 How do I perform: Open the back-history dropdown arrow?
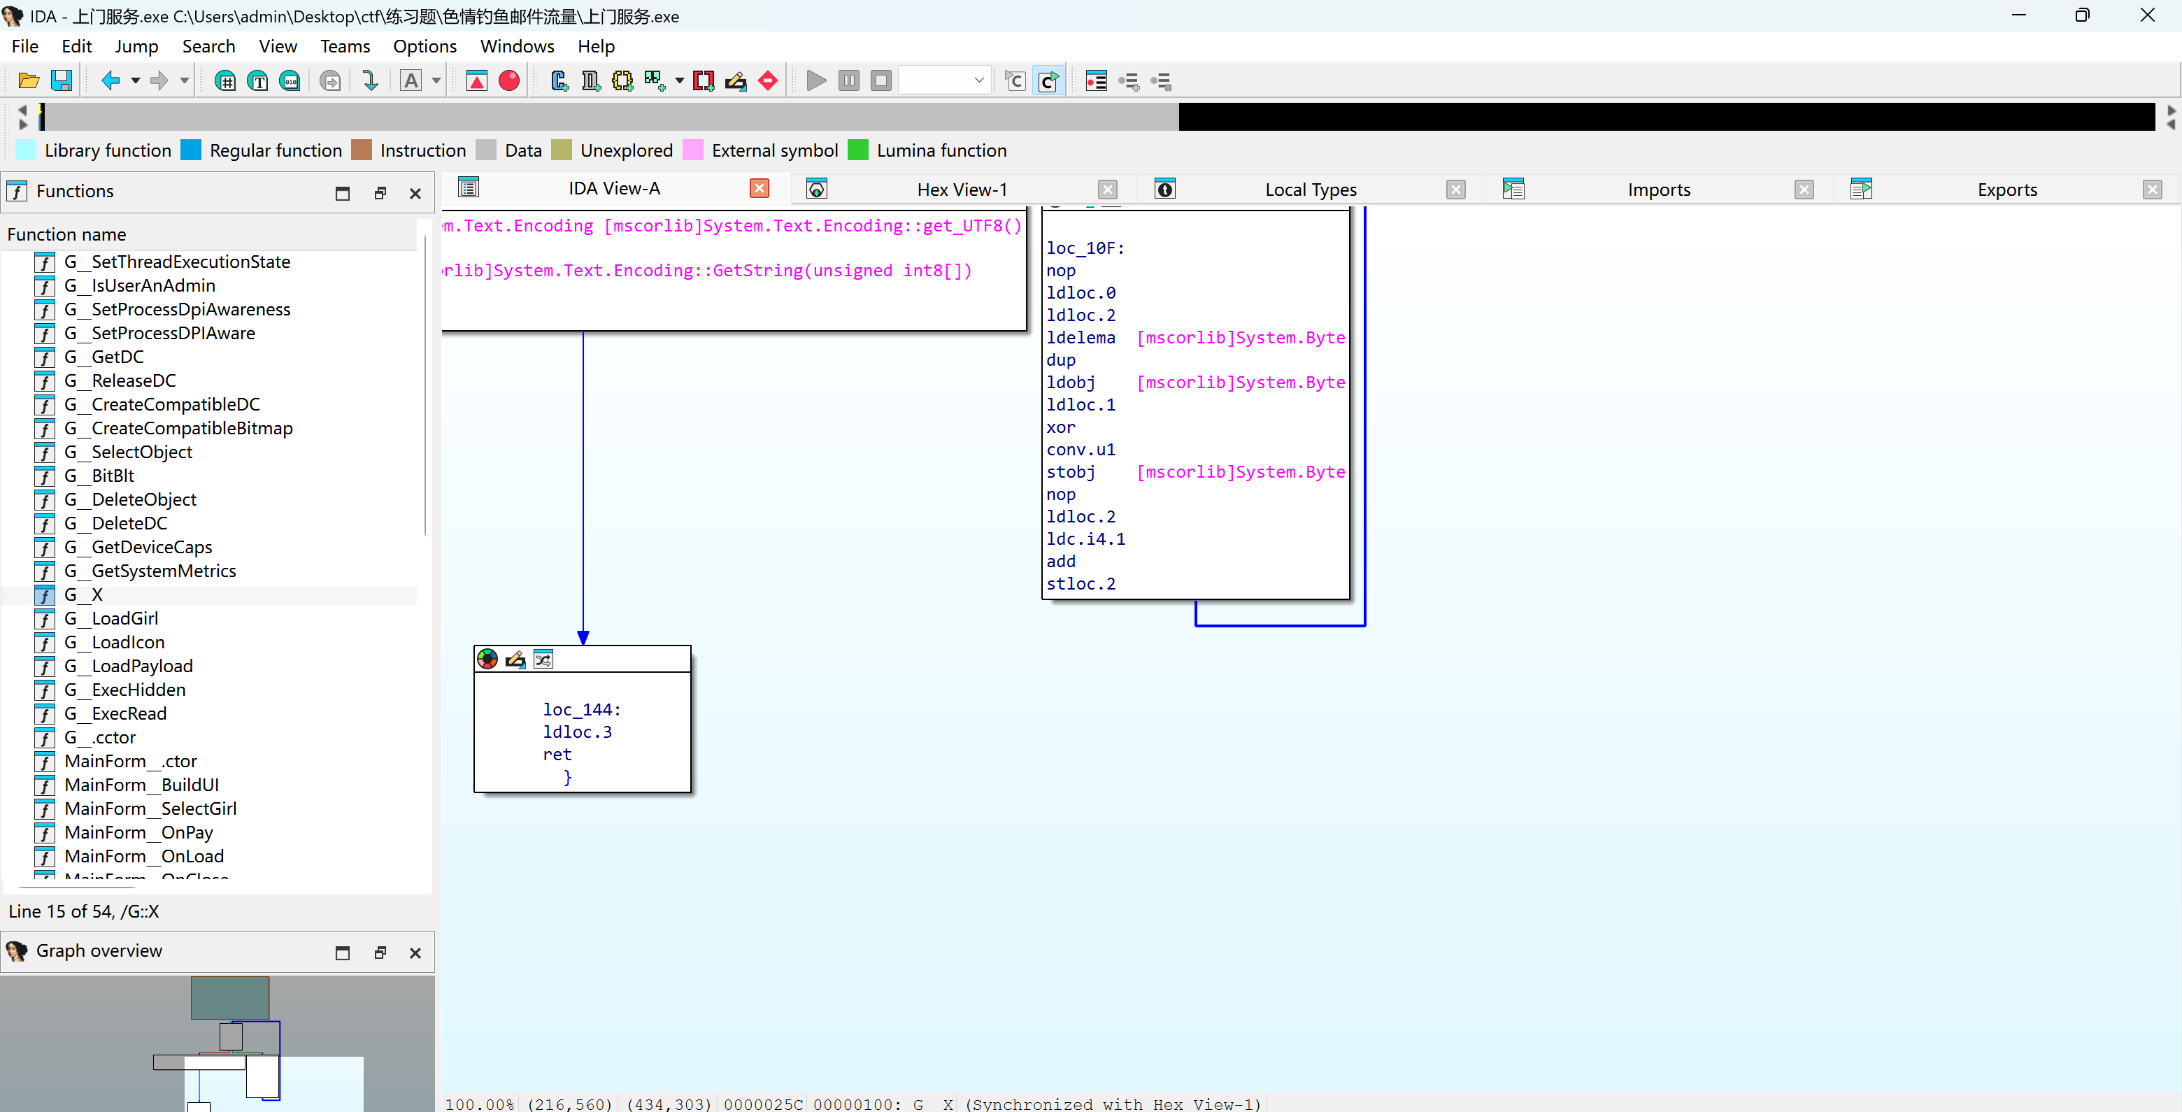click(x=136, y=81)
